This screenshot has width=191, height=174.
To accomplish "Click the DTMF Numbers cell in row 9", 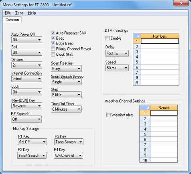I will (x=160, y=83).
